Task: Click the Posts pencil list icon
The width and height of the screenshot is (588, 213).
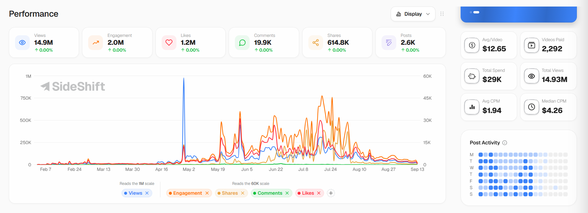Action: (389, 42)
